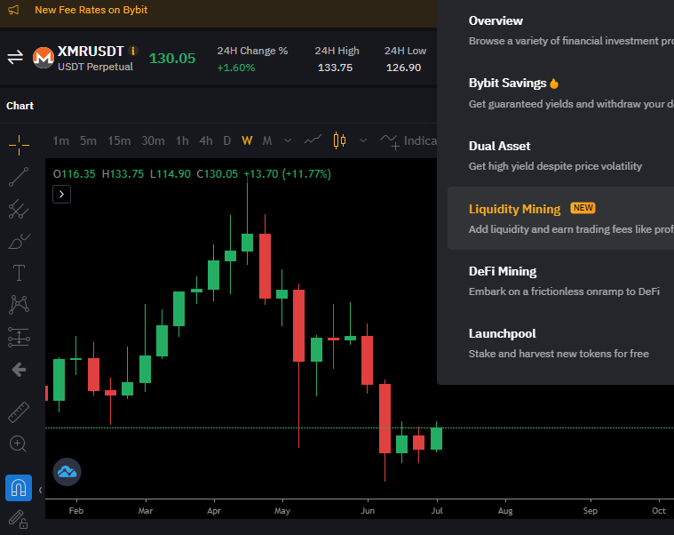Click the Monero XMR coin logo

click(x=44, y=58)
